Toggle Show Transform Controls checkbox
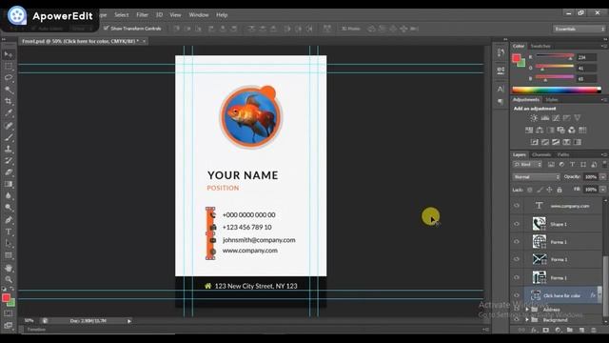609x343 pixels. 107,29
